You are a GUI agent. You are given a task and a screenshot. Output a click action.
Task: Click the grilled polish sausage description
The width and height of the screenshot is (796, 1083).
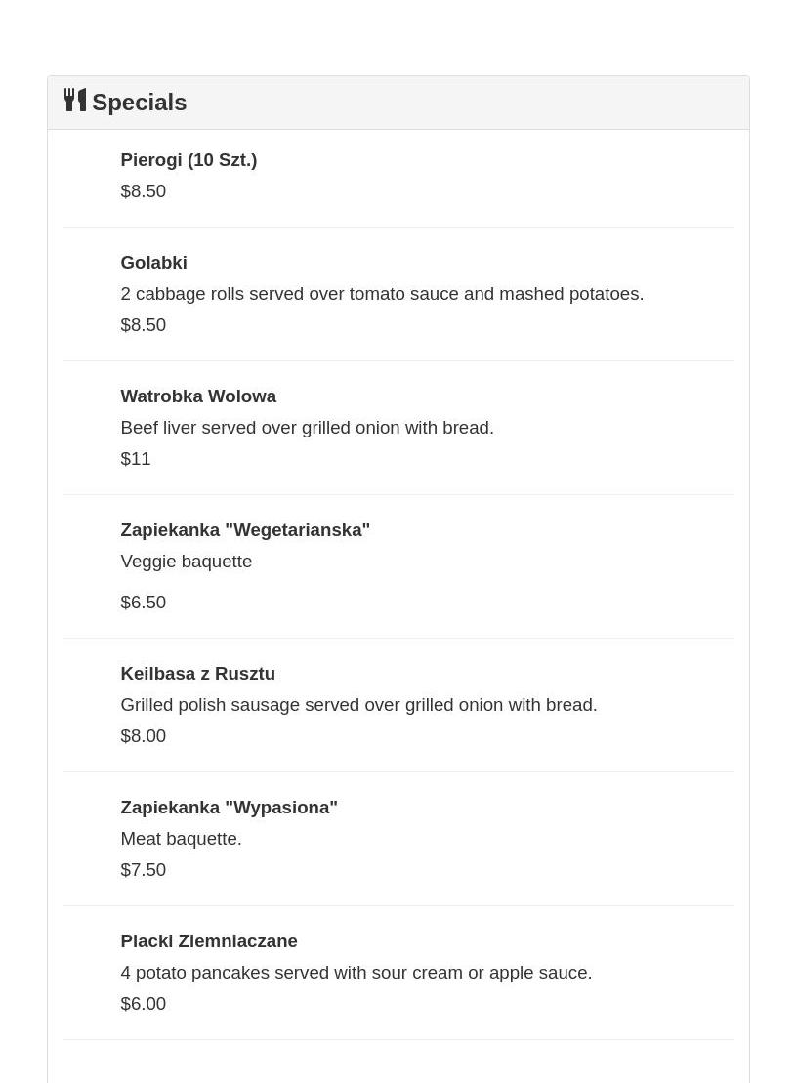point(358,705)
